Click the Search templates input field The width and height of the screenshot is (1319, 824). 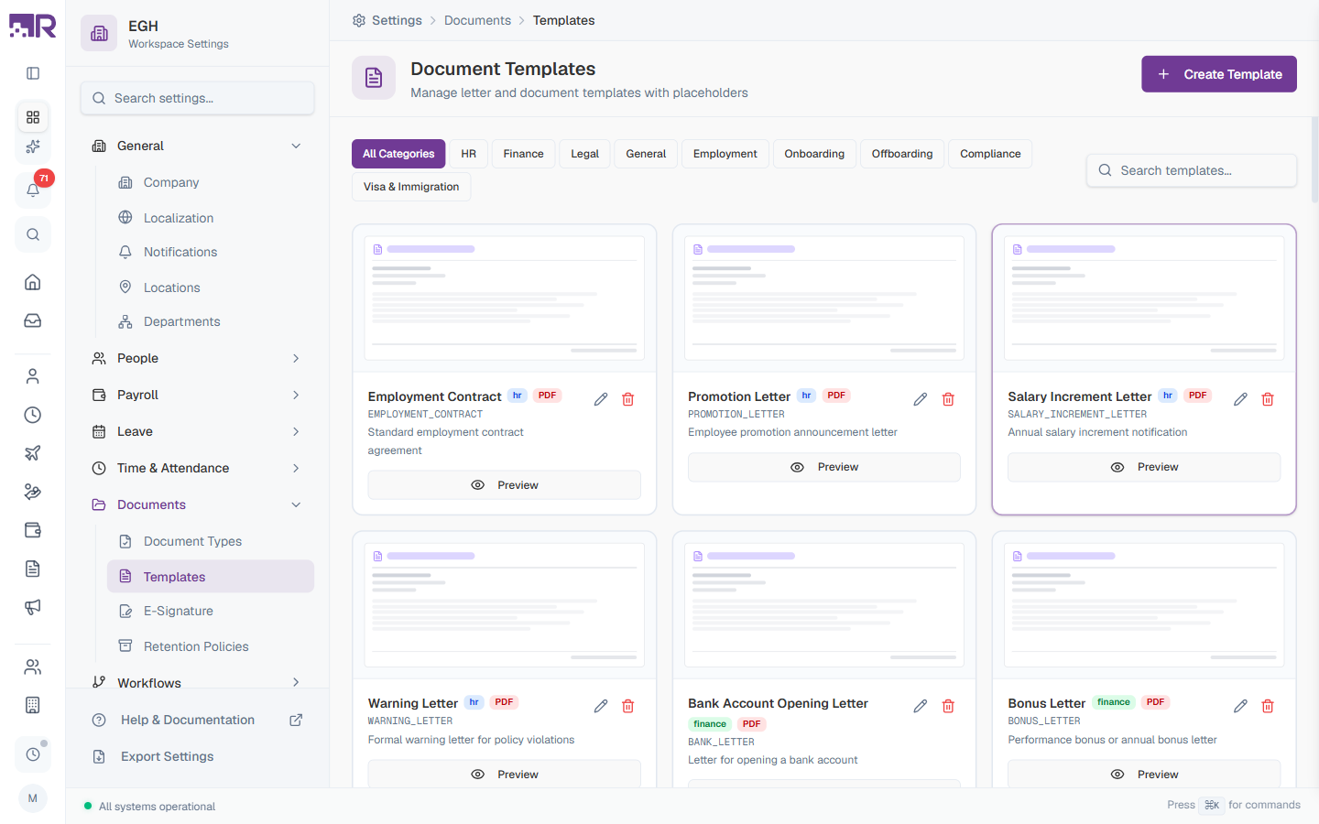point(1192,170)
